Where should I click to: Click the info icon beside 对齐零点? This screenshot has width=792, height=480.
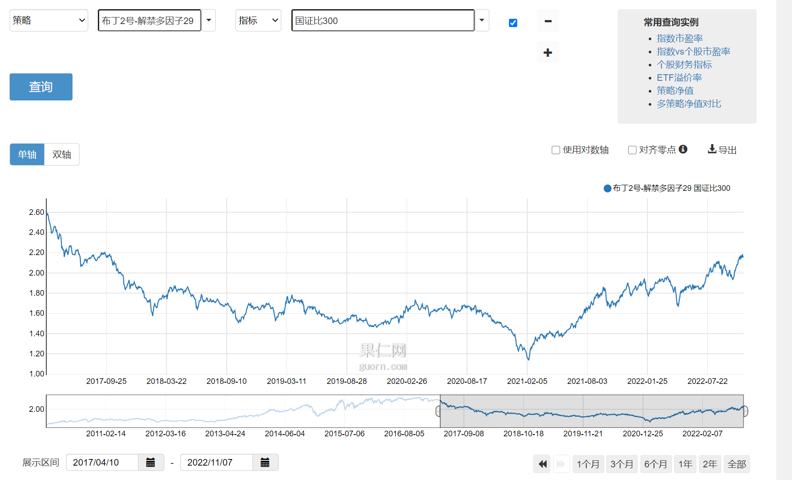click(x=683, y=149)
